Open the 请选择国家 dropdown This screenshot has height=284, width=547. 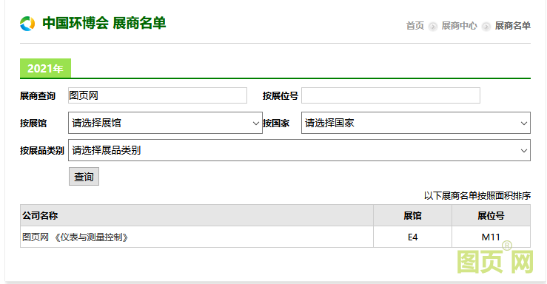416,123
